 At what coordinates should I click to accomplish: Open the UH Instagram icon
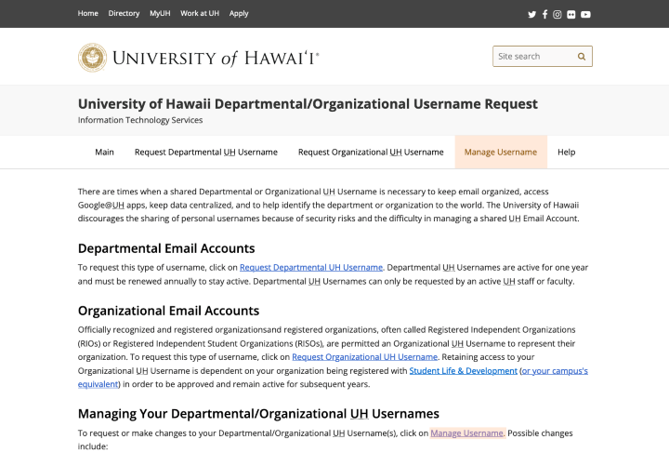pos(557,15)
